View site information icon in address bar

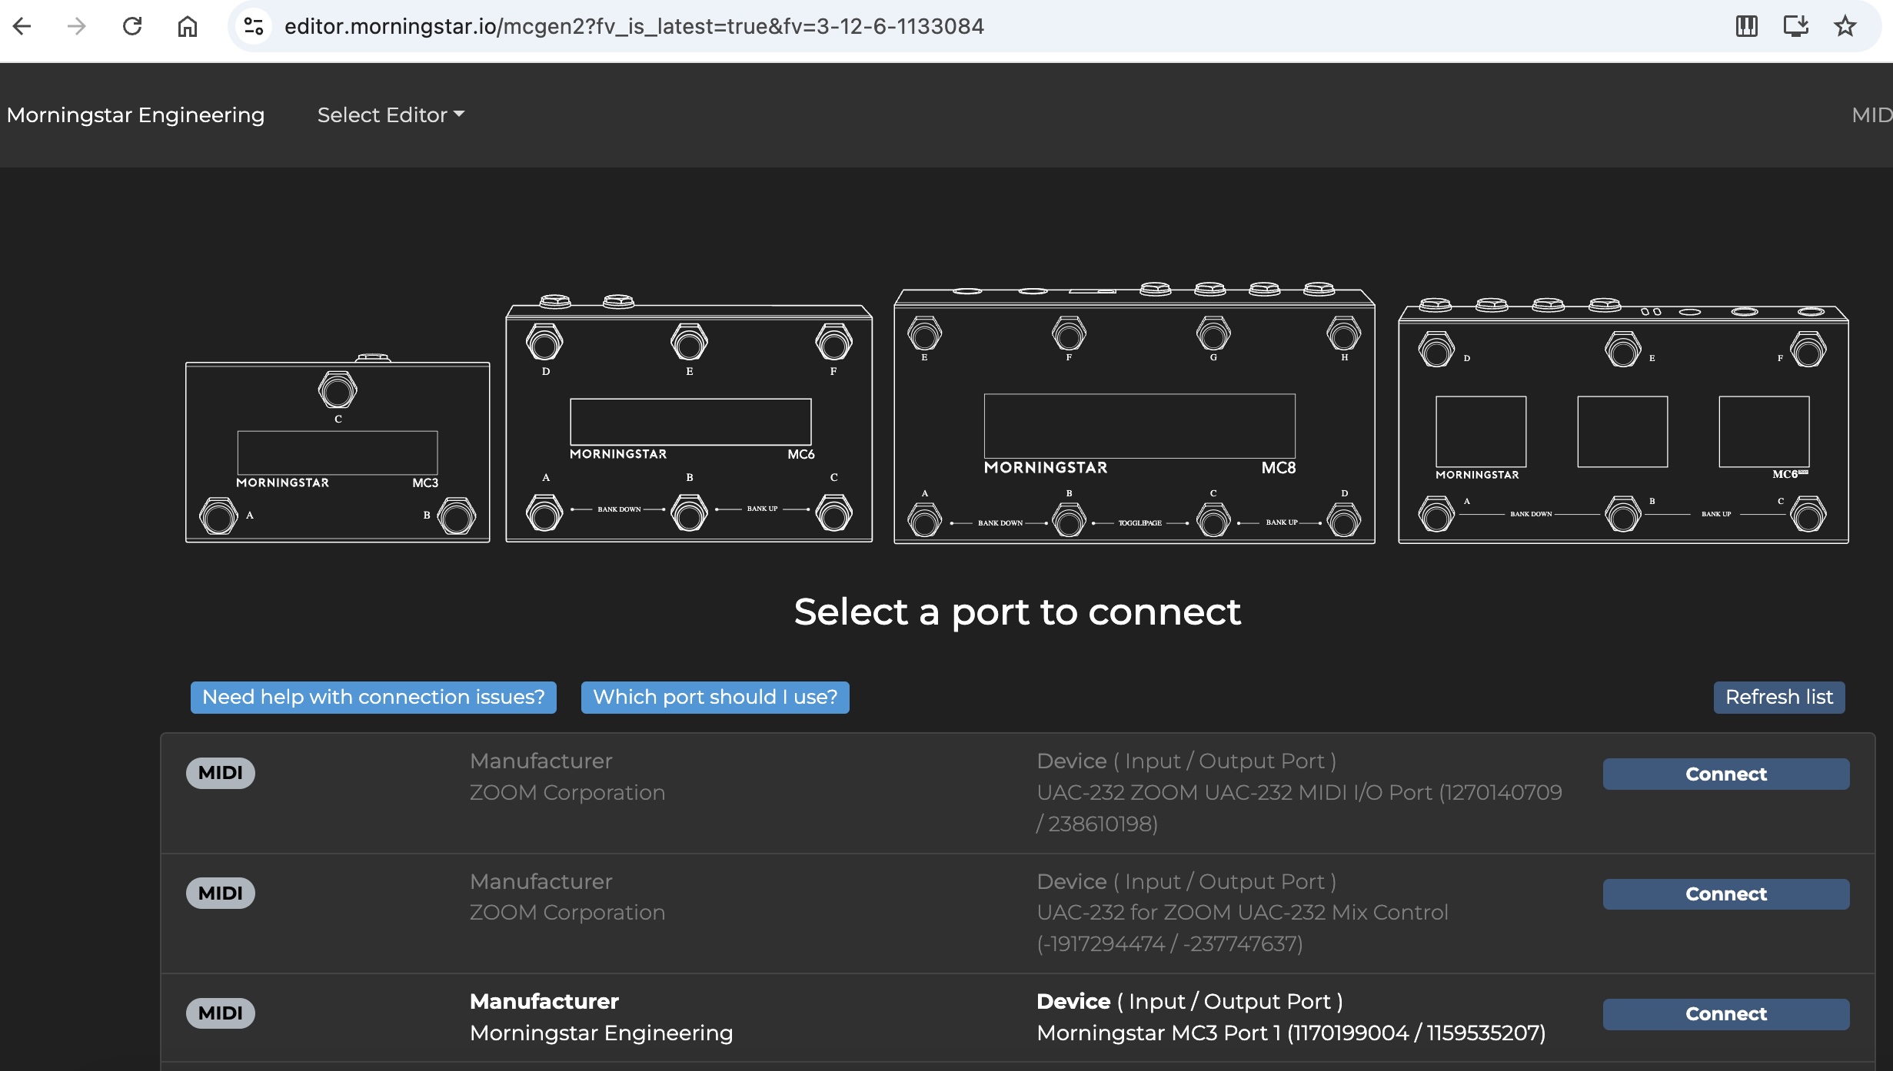point(254,27)
